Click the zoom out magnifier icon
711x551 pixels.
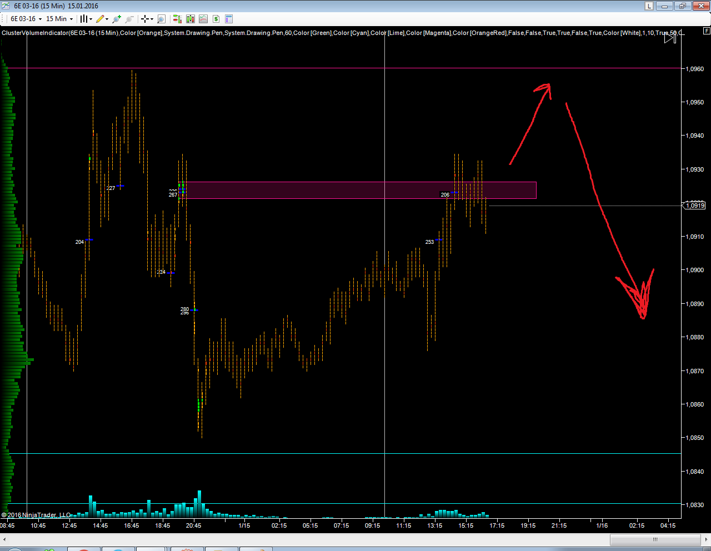point(129,19)
